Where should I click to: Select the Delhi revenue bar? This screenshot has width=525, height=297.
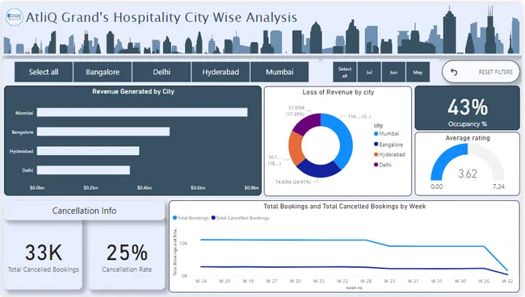tap(83, 170)
